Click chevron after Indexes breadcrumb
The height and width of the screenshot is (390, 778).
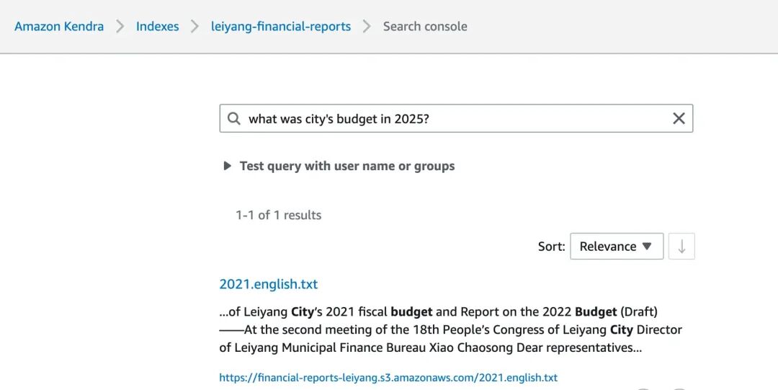point(194,27)
